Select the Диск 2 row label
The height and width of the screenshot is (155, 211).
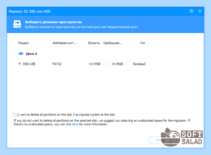[31, 54]
